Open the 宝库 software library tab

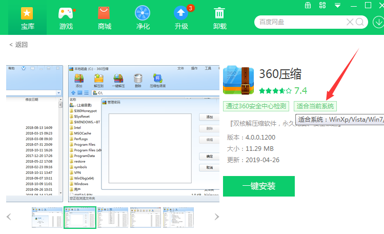point(28,18)
